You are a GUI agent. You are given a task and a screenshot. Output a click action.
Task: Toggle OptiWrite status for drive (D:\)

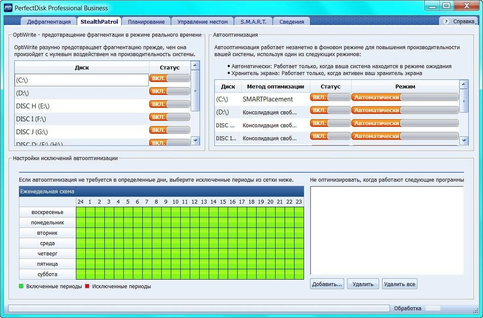point(170,91)
